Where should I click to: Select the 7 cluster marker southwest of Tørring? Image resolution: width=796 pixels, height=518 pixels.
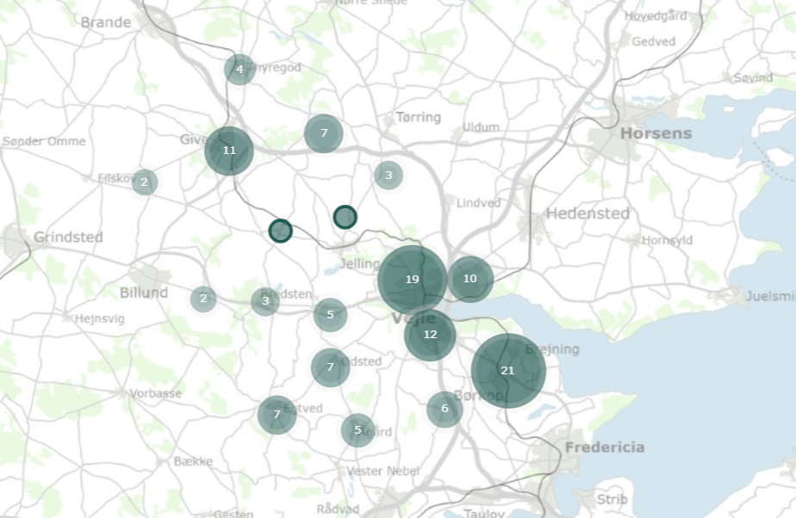coord(324,133)
